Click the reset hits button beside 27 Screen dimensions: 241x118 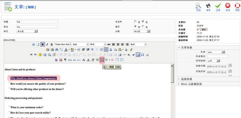click(x=204, y=29)
